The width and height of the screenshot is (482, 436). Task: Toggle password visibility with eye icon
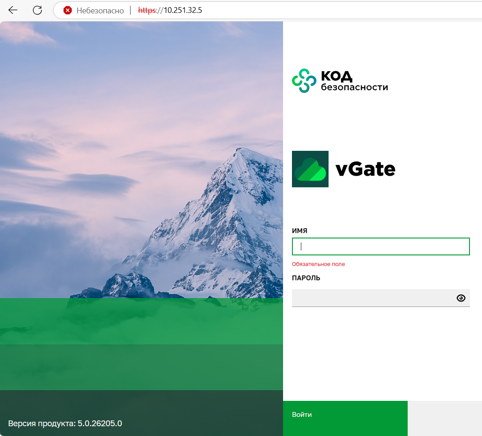(461, 298)
